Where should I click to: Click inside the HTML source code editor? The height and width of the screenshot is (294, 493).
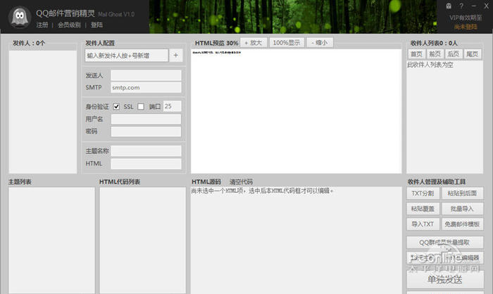click(296, 241)
